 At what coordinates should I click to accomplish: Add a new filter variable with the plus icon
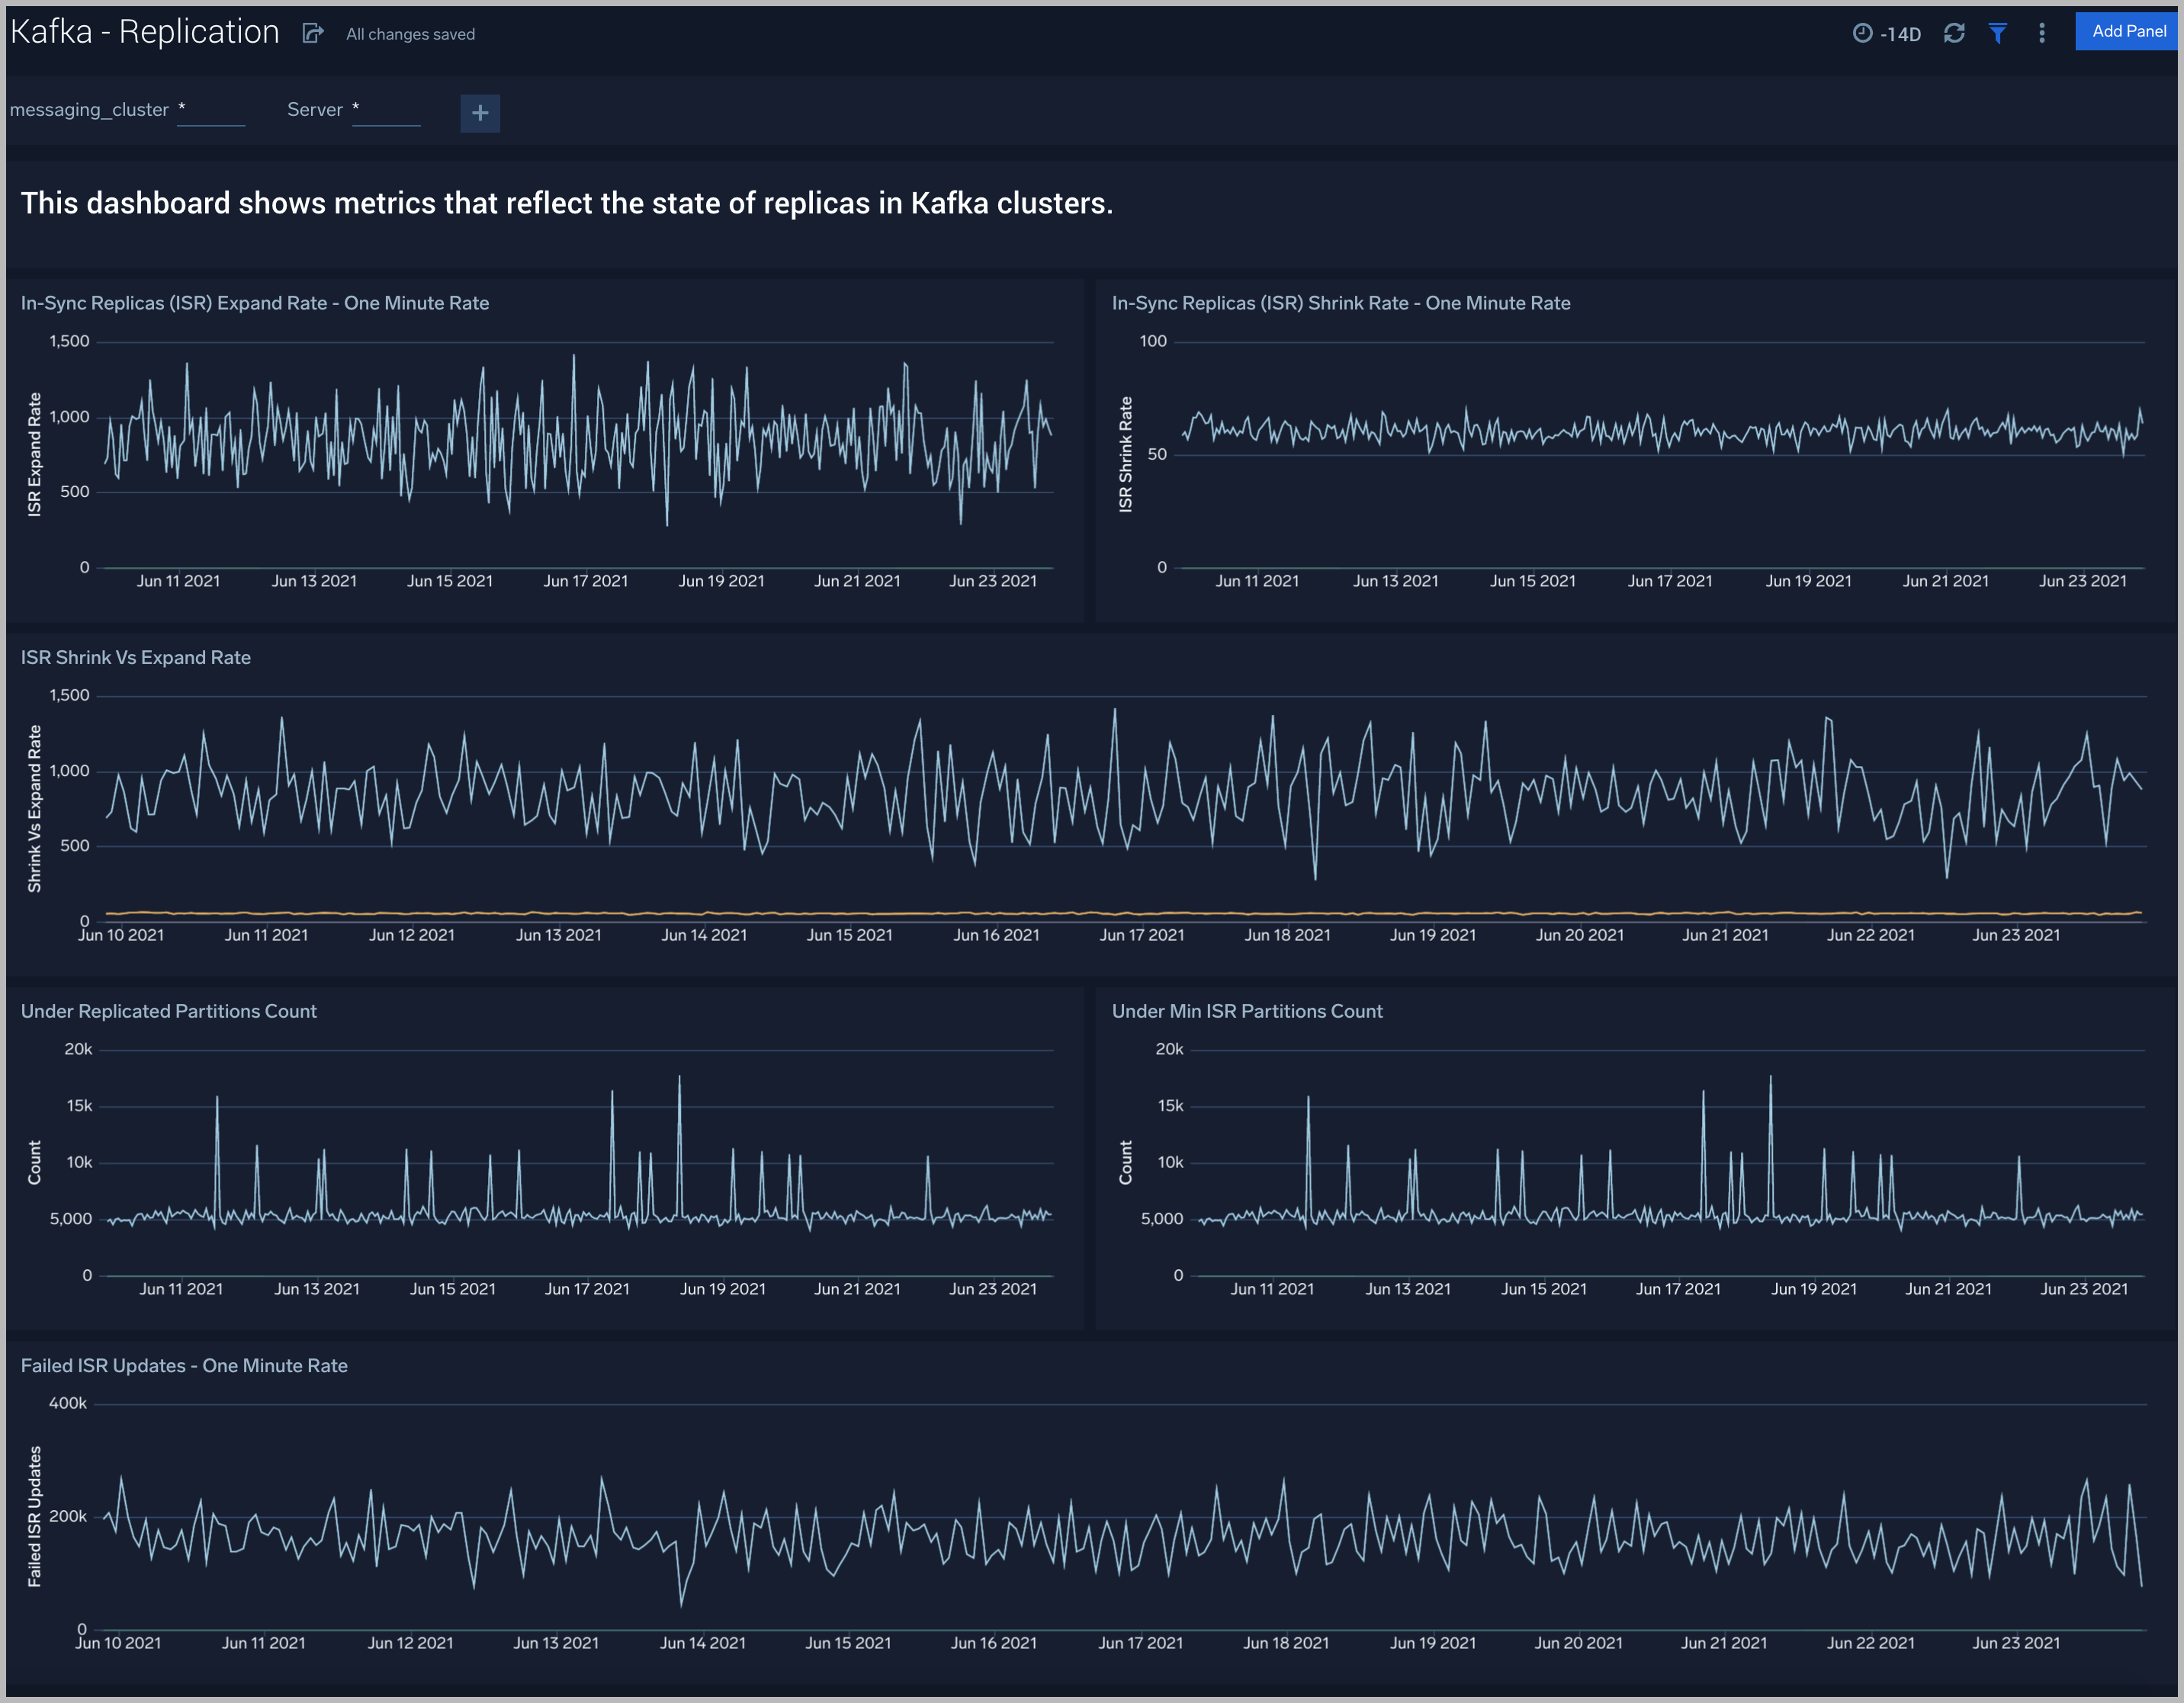(480, 113)
